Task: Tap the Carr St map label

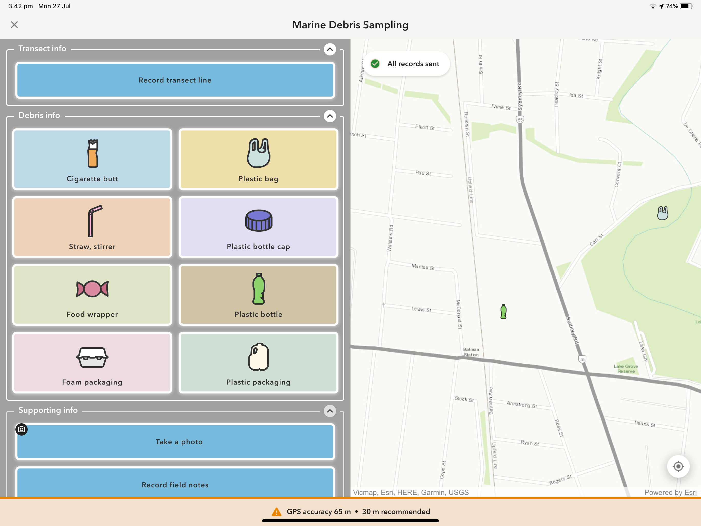Action: [596, 240]
